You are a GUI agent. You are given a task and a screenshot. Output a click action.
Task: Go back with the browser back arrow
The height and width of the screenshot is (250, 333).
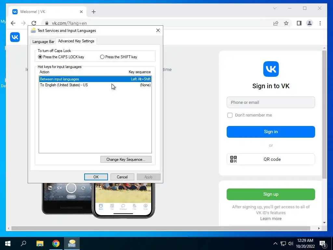click(x=13, y=23)
